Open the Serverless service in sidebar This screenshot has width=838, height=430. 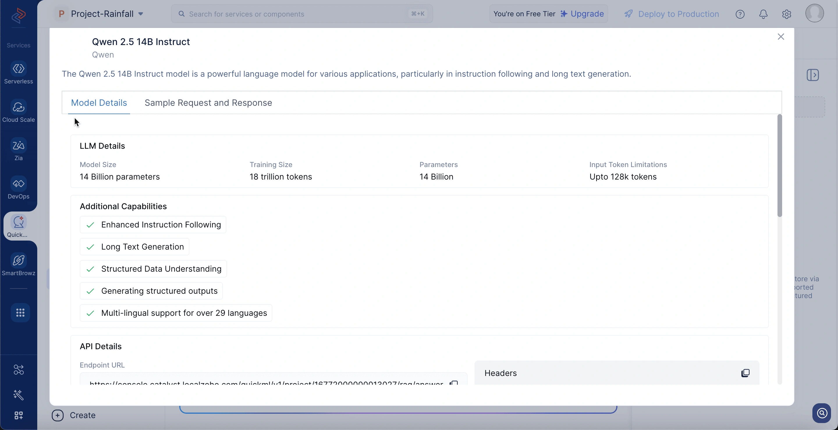pos(19,73)
